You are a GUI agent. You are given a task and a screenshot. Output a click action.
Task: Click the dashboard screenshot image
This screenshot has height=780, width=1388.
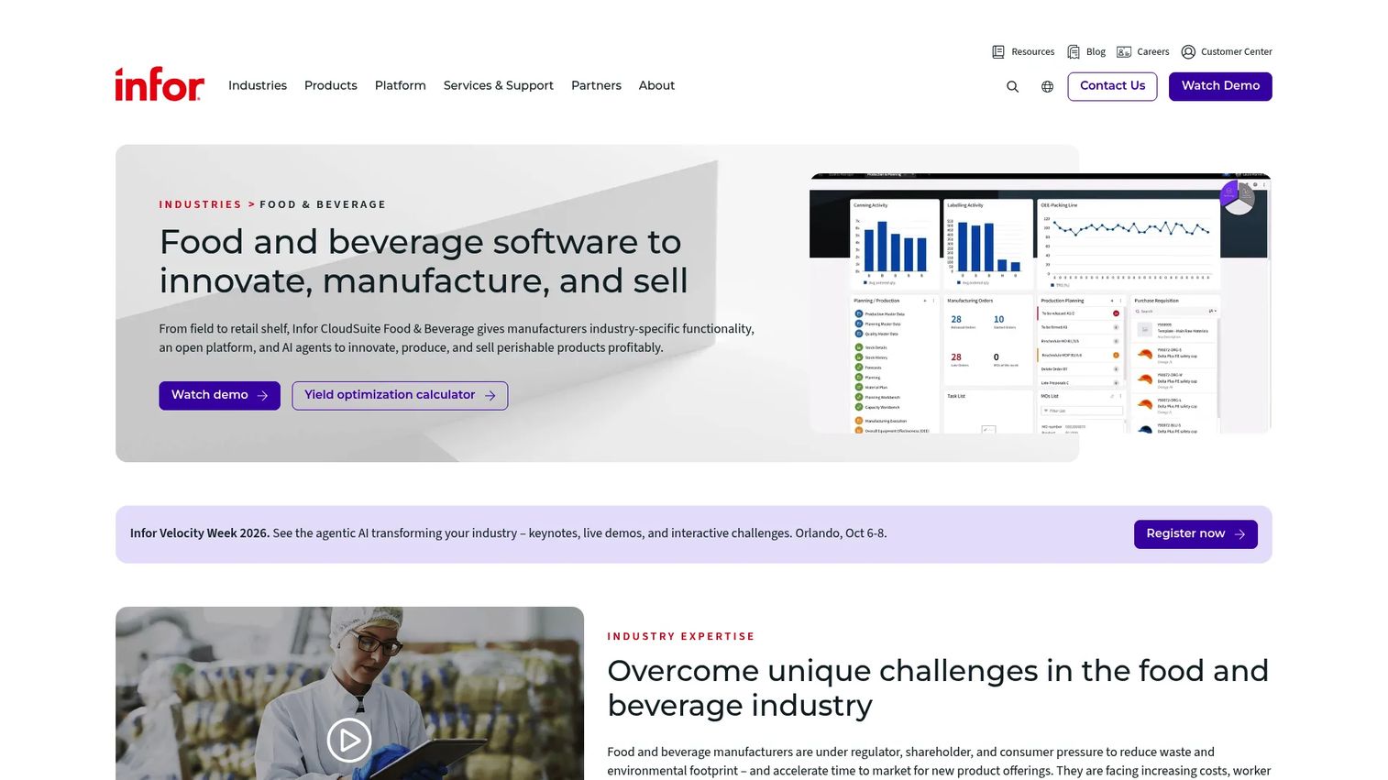pyautogui.click(x=1041, y=303)
